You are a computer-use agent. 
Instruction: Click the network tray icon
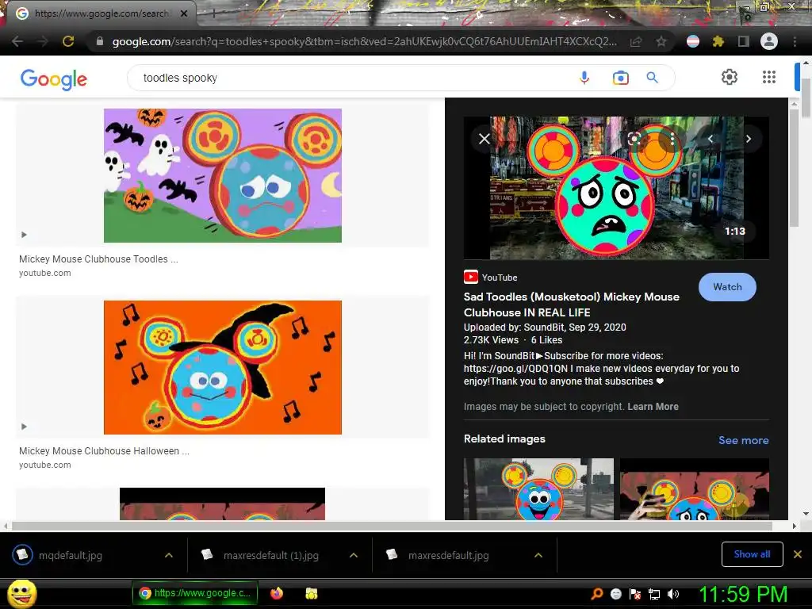click(x=654, y=594)
